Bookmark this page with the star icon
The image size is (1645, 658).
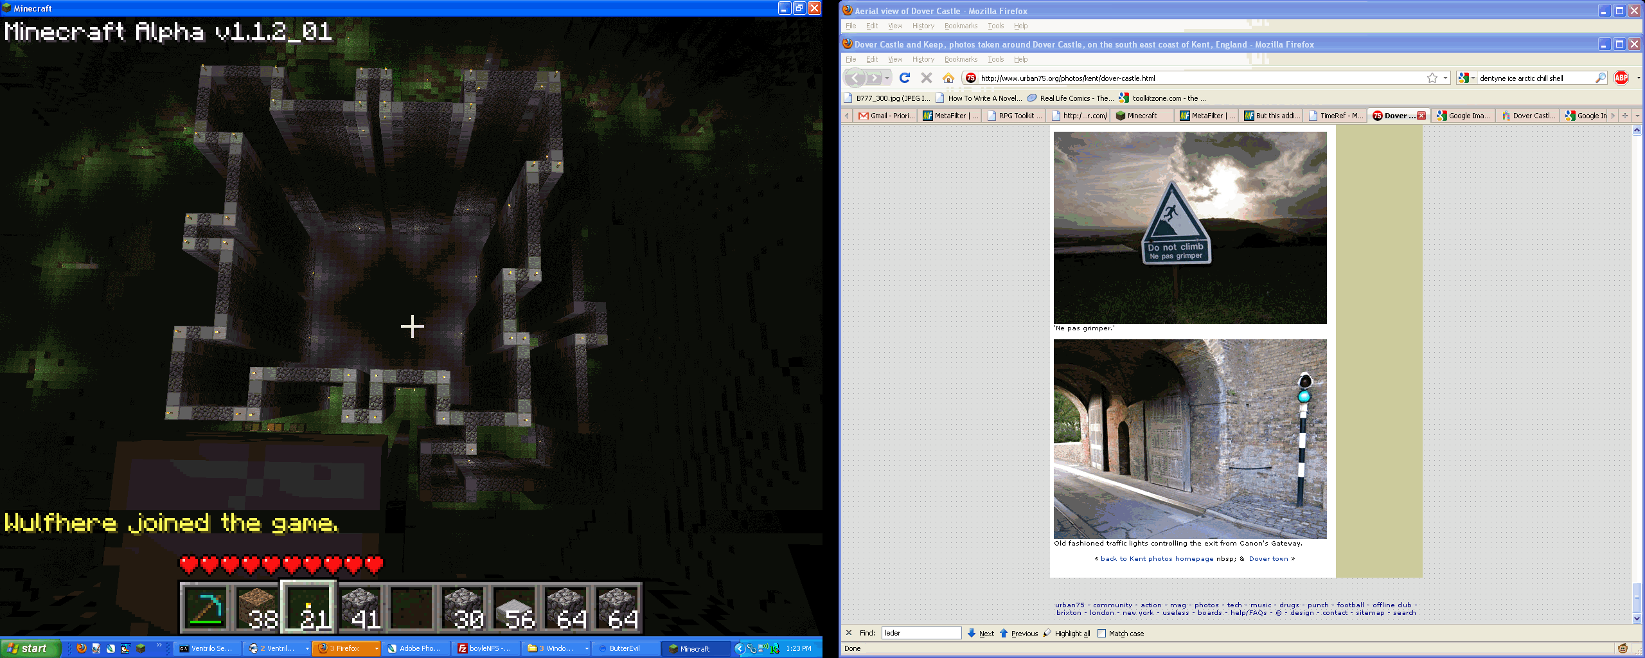pos(1432,78)
